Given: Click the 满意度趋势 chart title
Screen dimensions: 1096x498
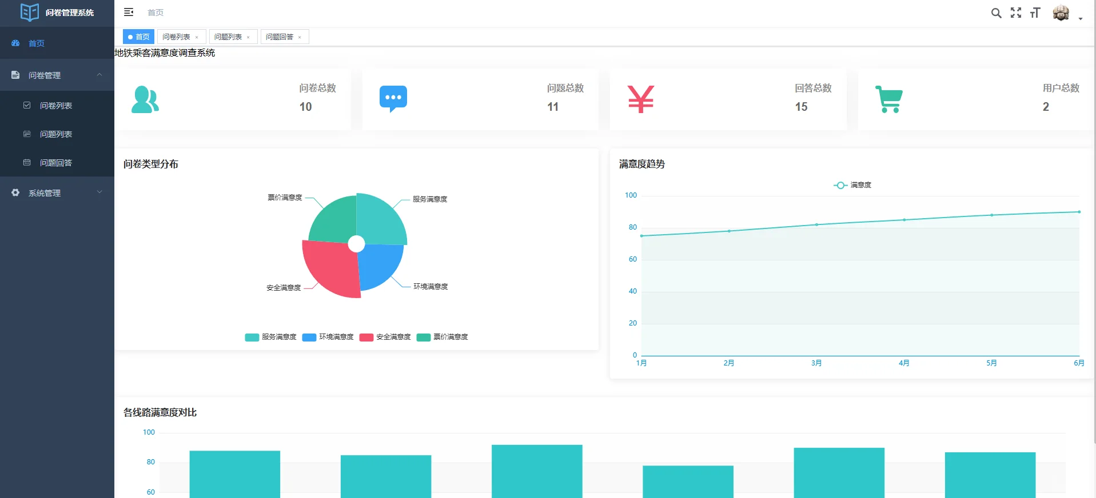Looking at the screenshot, I should (x=642, y=164).
